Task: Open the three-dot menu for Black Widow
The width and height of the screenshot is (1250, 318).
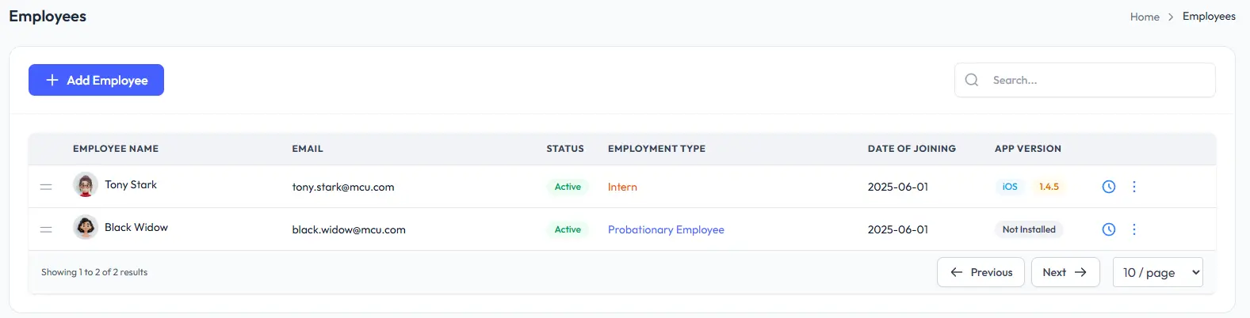Action: 1134,229
